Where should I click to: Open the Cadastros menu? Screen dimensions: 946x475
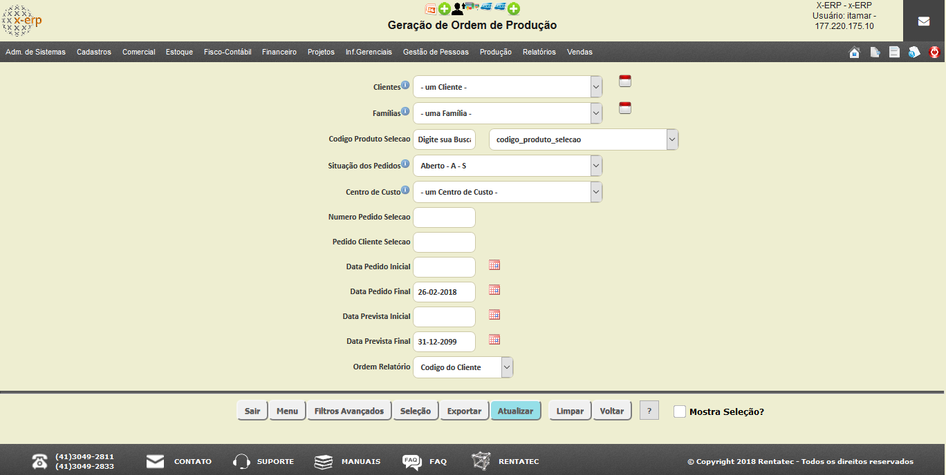click(x=94, y=52)
